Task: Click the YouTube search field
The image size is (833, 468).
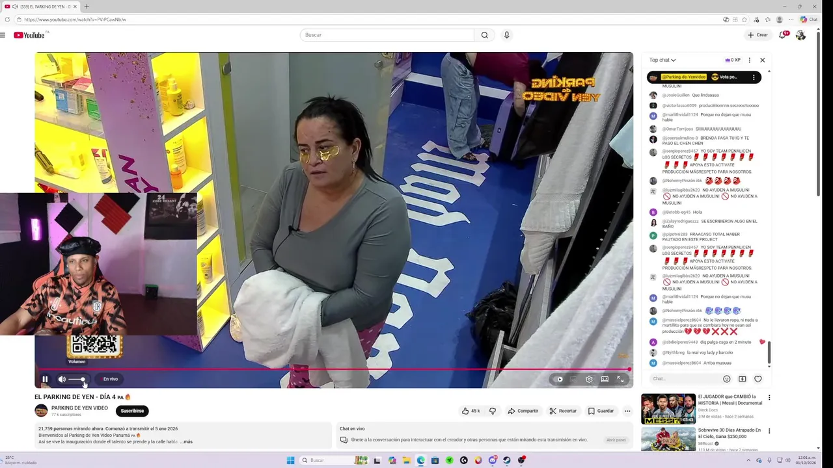Action: 387,35
